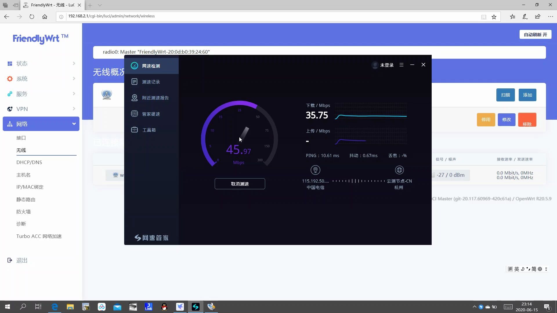This screenshot has height=313, width=557.
Task: Click the 未登录 login avatar
Action: point(375,65)
